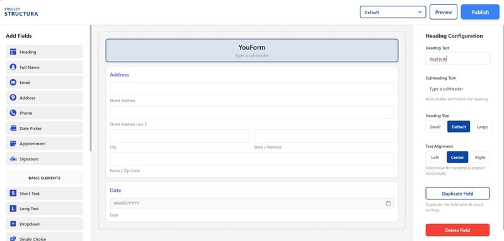
Task: Click the MM/DD/YYYY date input
Action: click(x=251, y=203)
